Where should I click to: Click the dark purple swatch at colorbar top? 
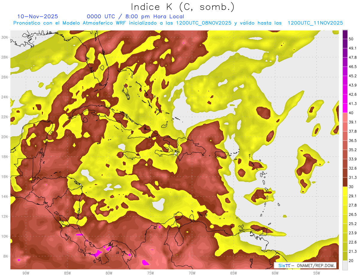tap(345, 34)
